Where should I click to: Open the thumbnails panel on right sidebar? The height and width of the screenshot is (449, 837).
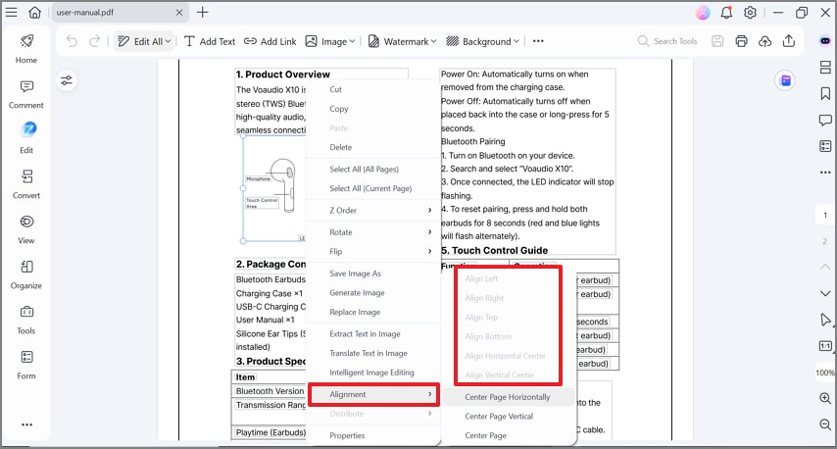tap(825, 68)
